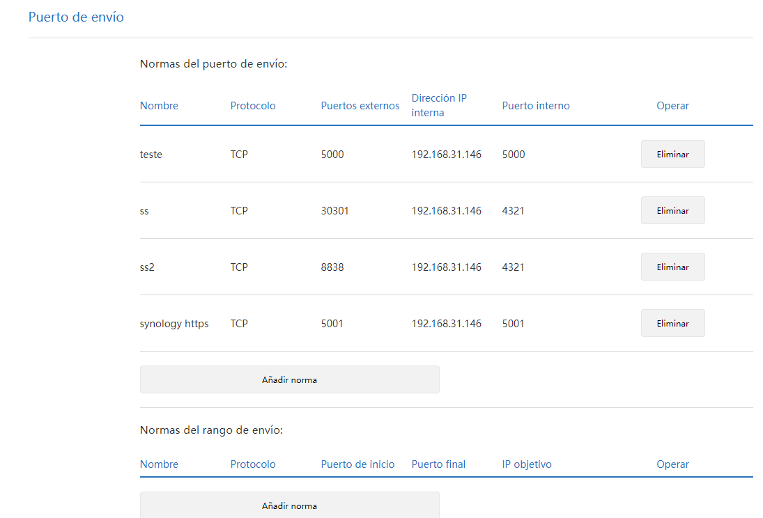This screenshot has height=518, width=763.
Task: Click the Puertos externos column header
Action: pyautogui.click(x=360, y=106)
